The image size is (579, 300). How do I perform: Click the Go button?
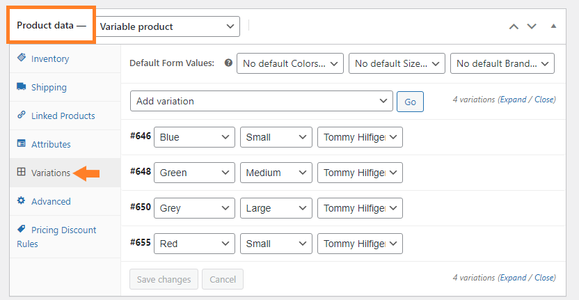(x=411, y=102)
